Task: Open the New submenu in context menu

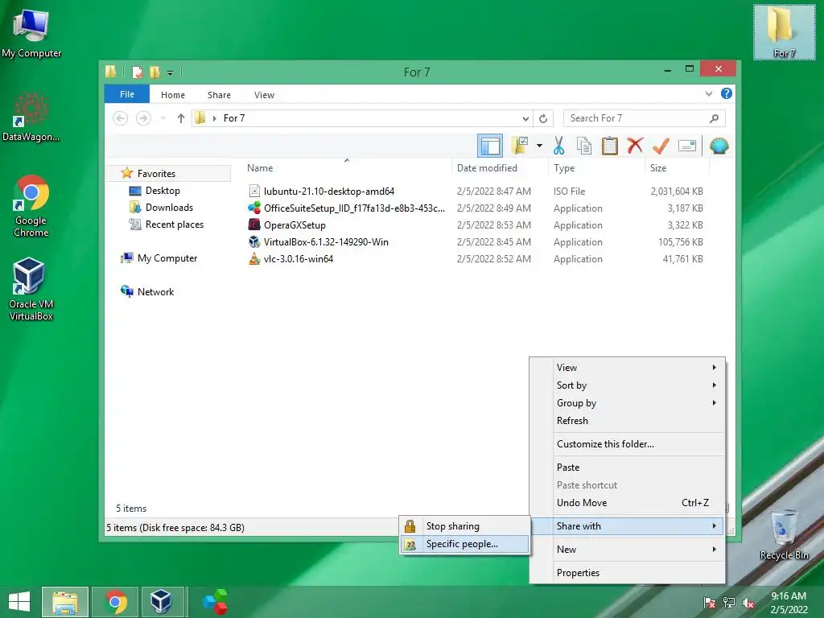Action: tap(628, 549)
